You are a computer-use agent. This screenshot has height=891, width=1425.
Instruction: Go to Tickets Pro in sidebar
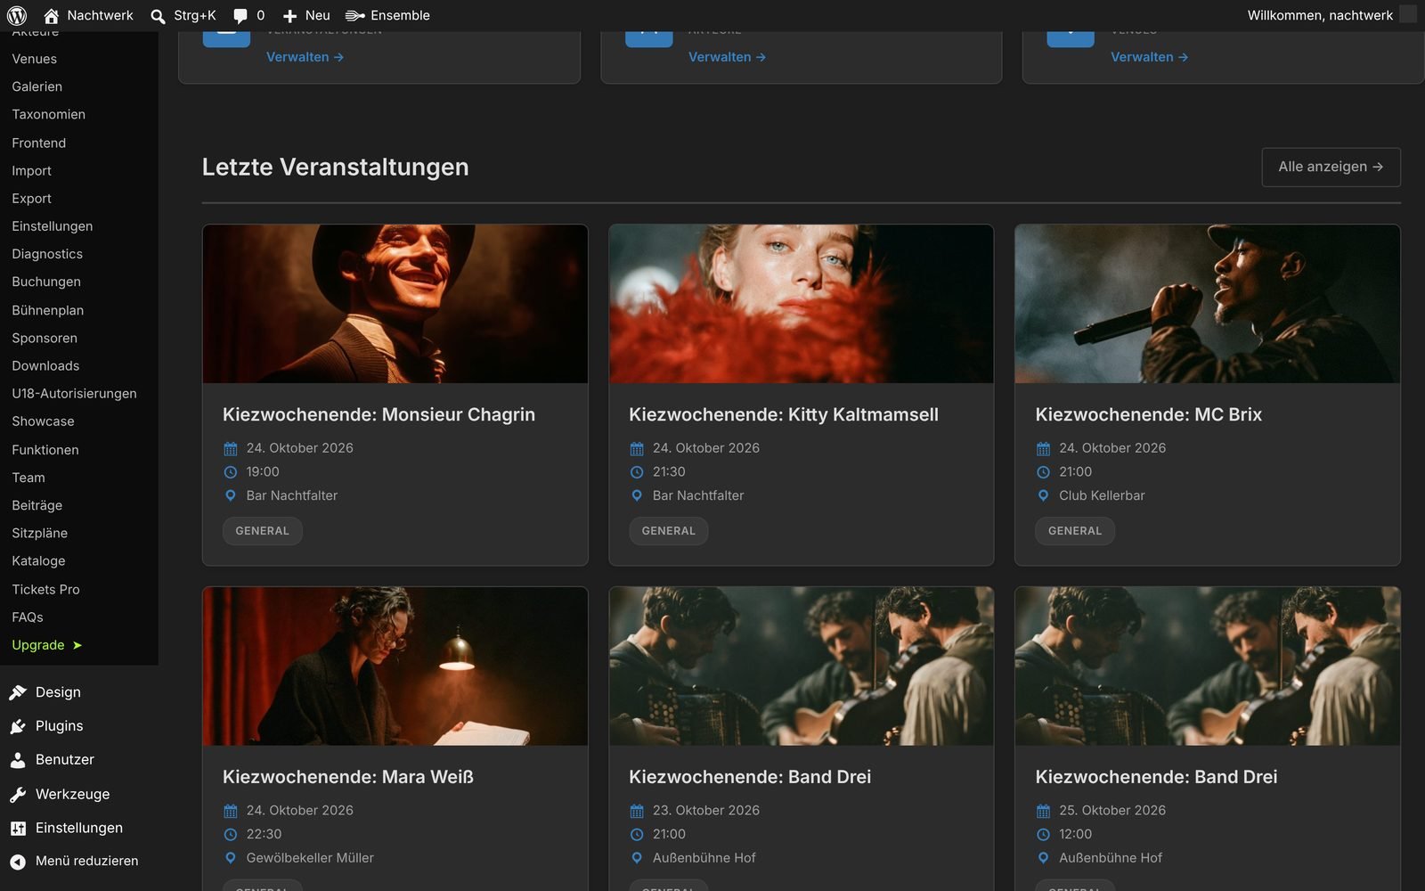pyautogui.click(x=46, y=590)
